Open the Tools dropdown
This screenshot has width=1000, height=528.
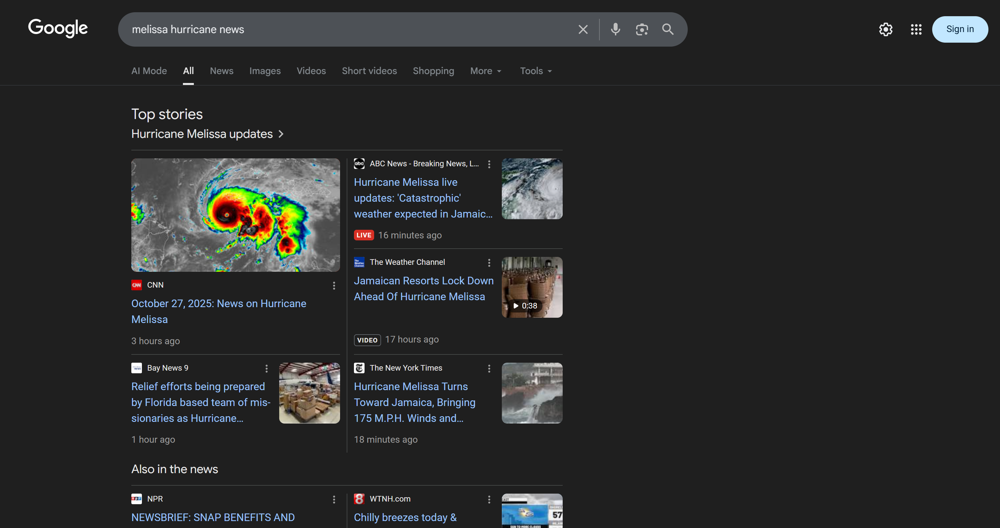[535, 71]
